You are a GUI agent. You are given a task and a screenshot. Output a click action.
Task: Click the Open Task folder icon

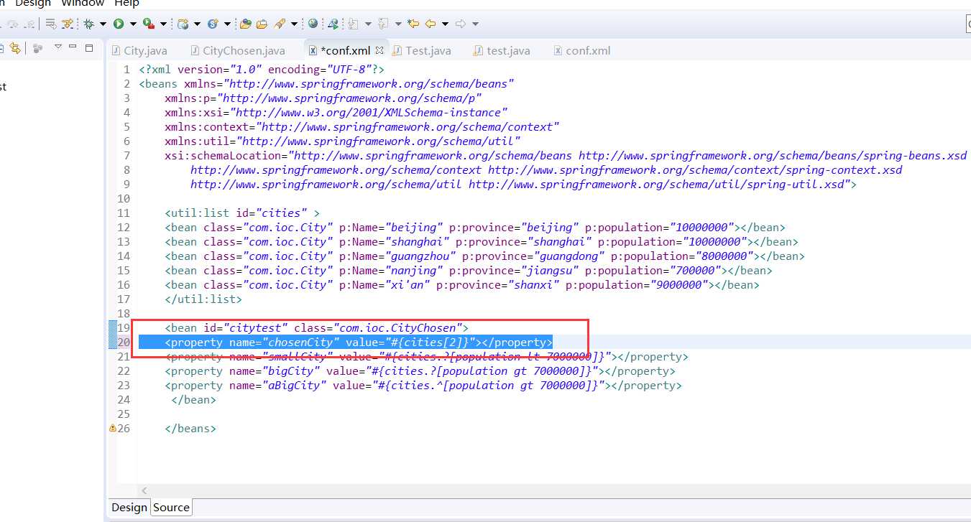(262, 24)
